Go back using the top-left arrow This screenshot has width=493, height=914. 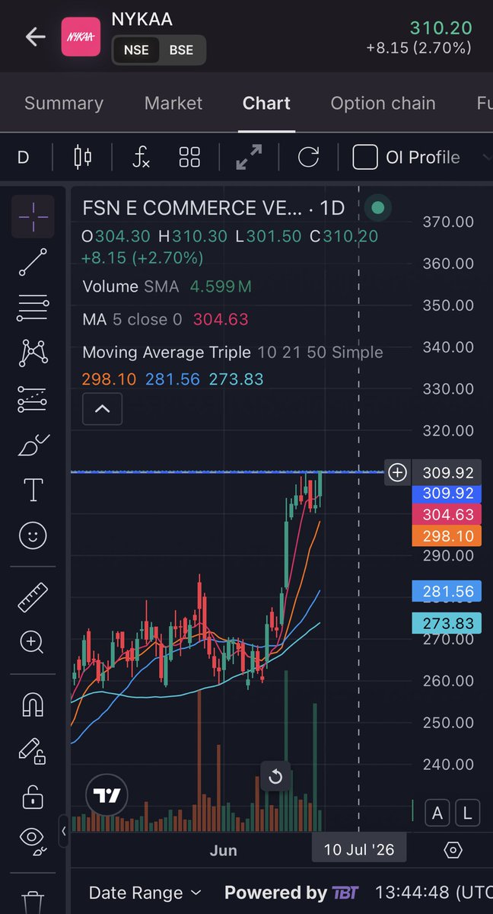pyautogui.click(x=35, y=37)
